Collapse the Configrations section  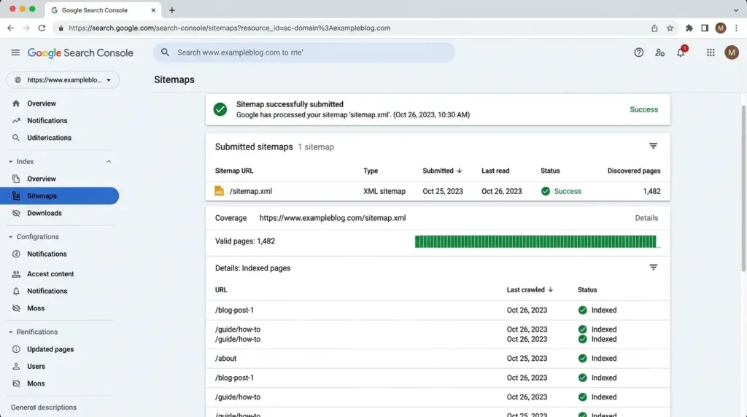(x=10, y=237)
